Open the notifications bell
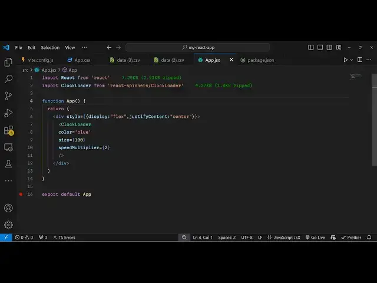The width and height of the screenshot is (377, 283). [369, 238]
